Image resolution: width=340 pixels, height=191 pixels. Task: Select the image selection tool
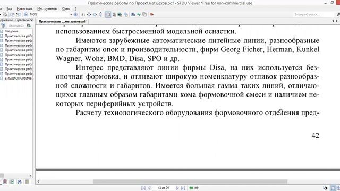(x=120, y=14)
